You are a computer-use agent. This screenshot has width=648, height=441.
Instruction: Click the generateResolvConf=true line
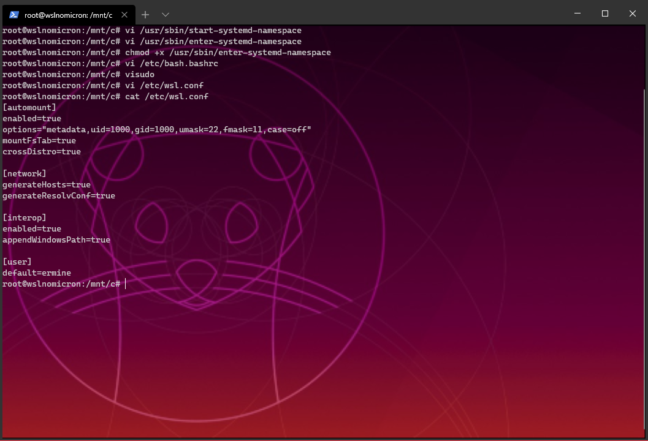(58, 195)
